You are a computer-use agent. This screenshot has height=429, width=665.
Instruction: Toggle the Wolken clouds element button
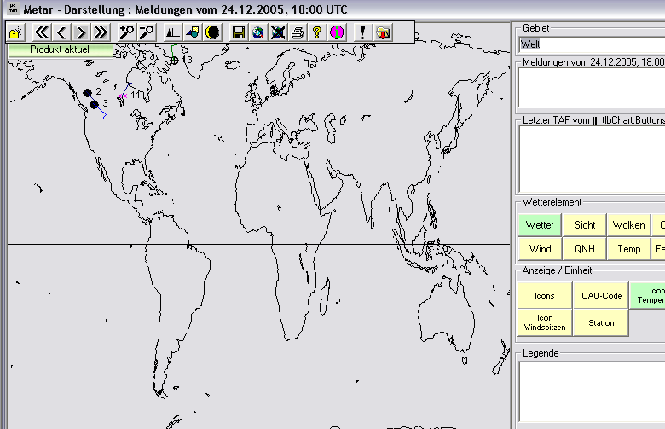[628, 225]
